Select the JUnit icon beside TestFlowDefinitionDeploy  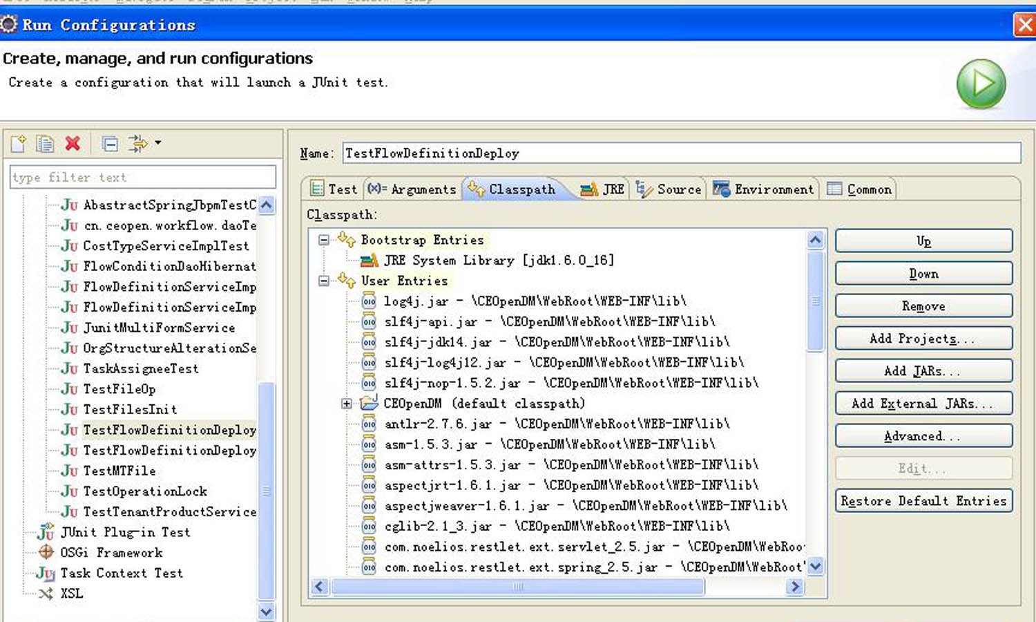70,430
